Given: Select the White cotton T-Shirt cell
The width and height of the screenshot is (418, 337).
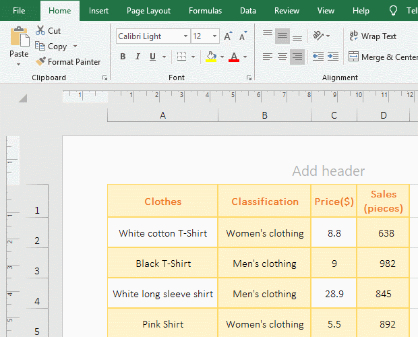Looking at the screenshot, I should [162, 233].
